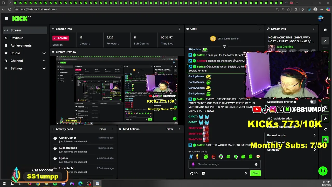Click LucaoBugado in the Activity Feed

pyautogui.click(x=68, y=148)
